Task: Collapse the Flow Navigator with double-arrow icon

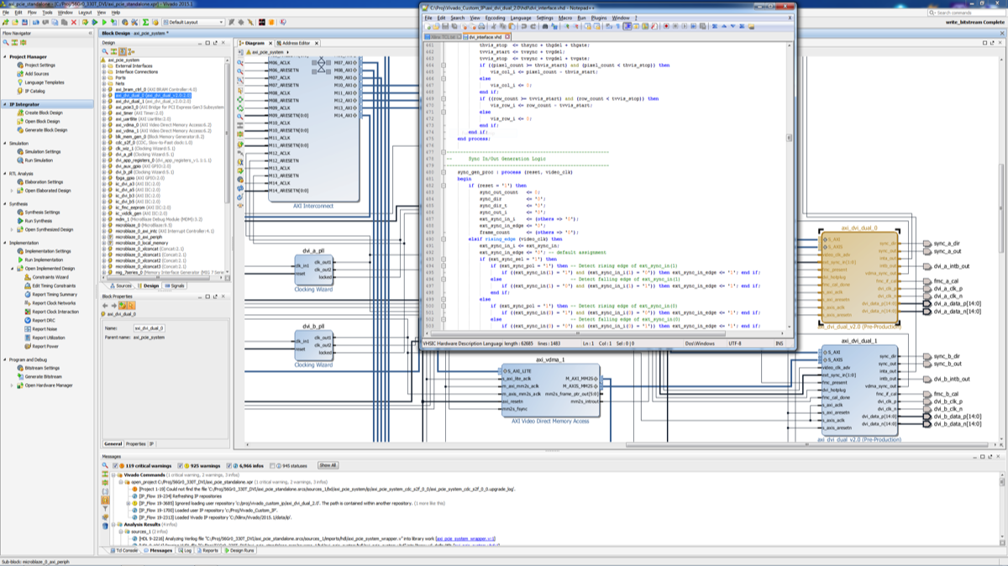Action: pyautogui.click(x=91, y=33)
